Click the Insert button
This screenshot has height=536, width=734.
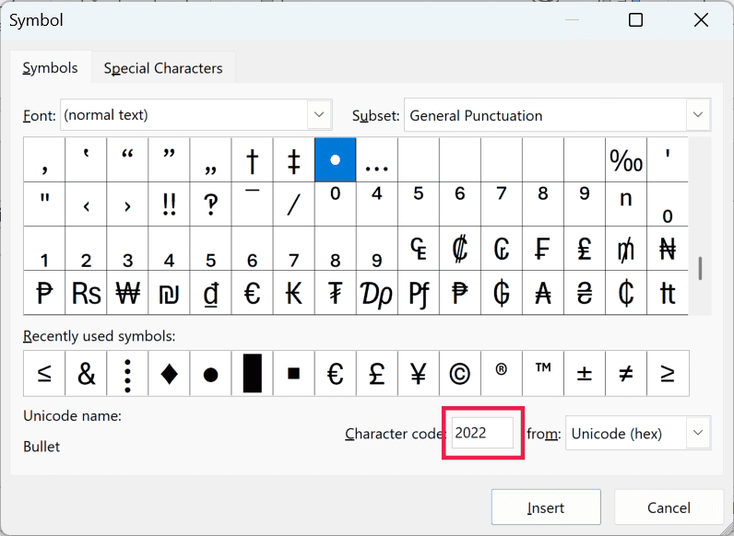[x=546, y=507]
